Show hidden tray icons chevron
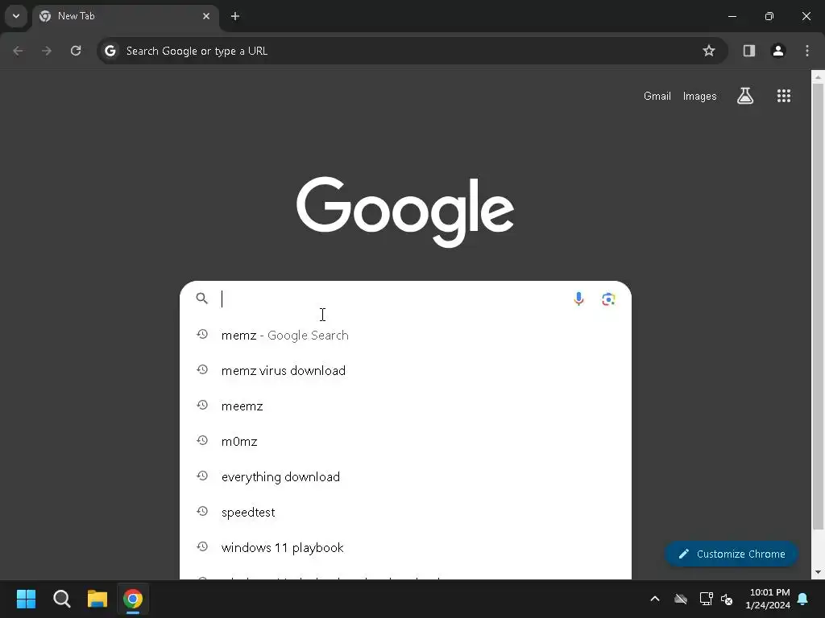The image size is (825, 618). [655, 599]
